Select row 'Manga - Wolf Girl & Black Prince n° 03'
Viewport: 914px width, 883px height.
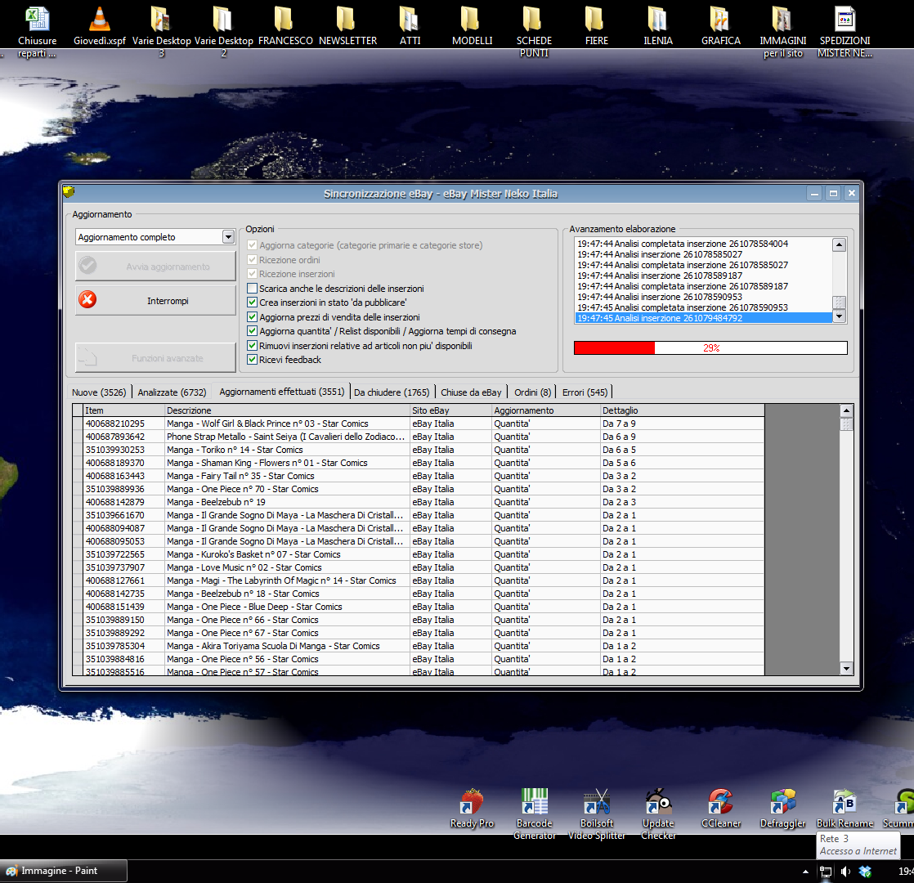[x=419, y=424]
